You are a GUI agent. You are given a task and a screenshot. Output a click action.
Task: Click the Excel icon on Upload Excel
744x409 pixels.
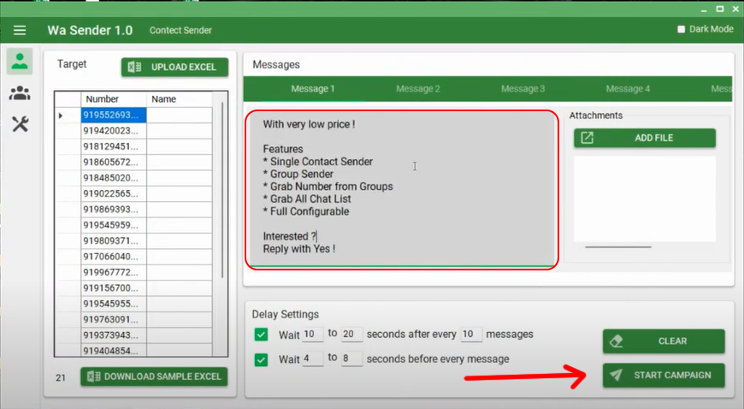point(135,68)
